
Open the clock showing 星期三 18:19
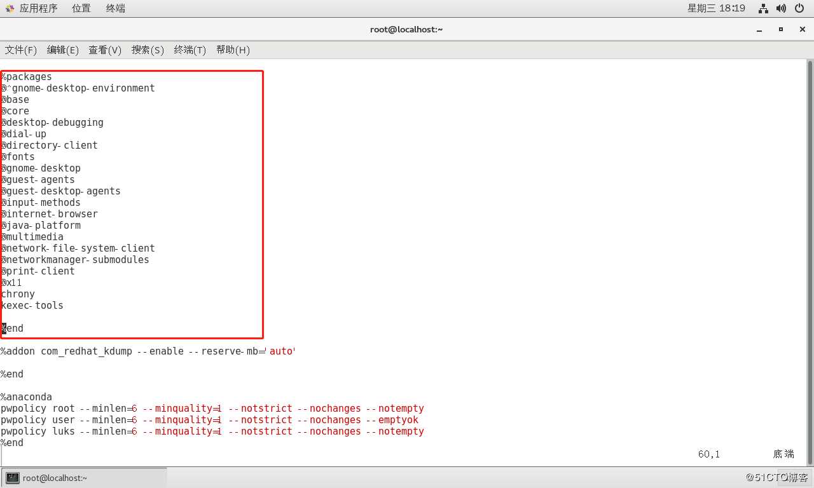pos(716,8)
